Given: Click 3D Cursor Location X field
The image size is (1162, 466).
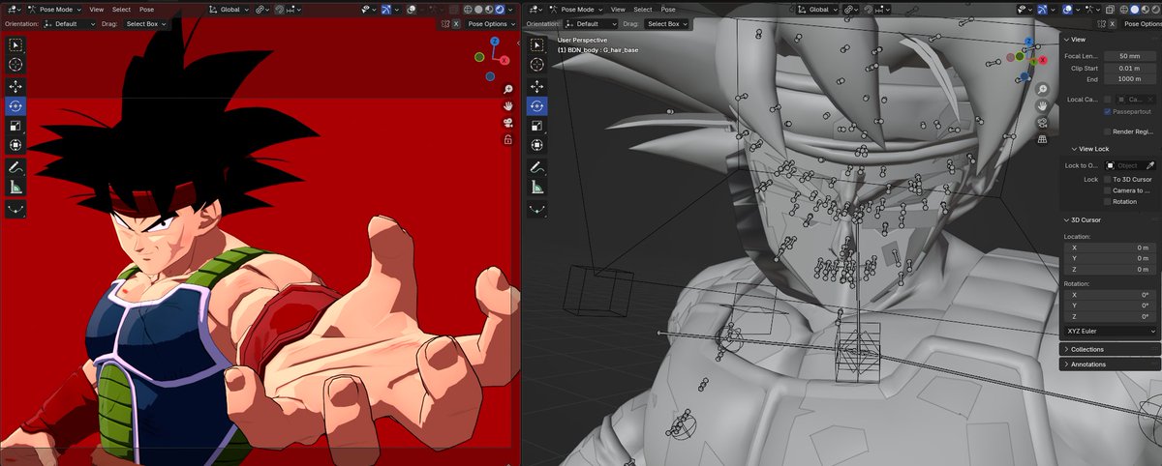Looking at the screenshot, I should coord(1111,248).
